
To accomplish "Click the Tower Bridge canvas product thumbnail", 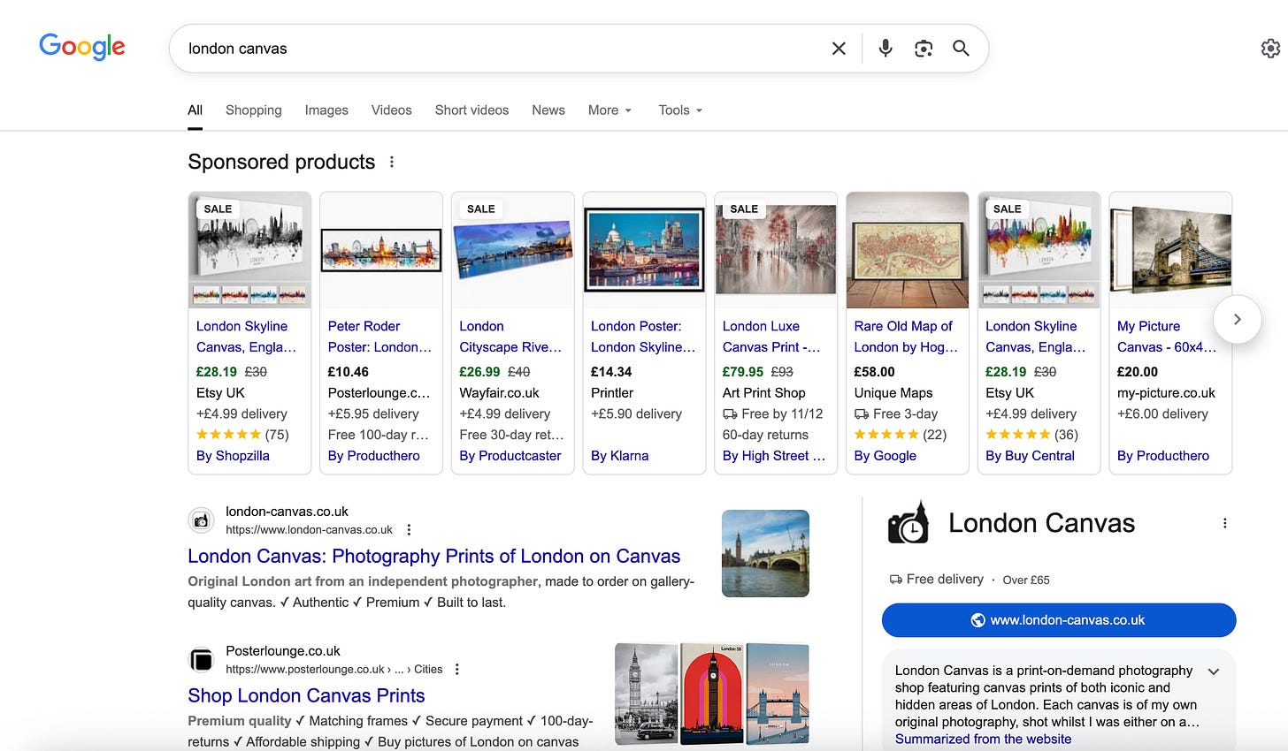I will (1169, 250).
